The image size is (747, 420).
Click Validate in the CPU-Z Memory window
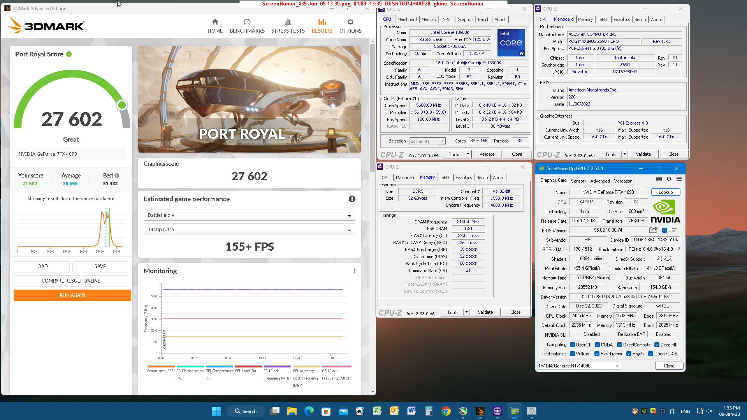485,312
